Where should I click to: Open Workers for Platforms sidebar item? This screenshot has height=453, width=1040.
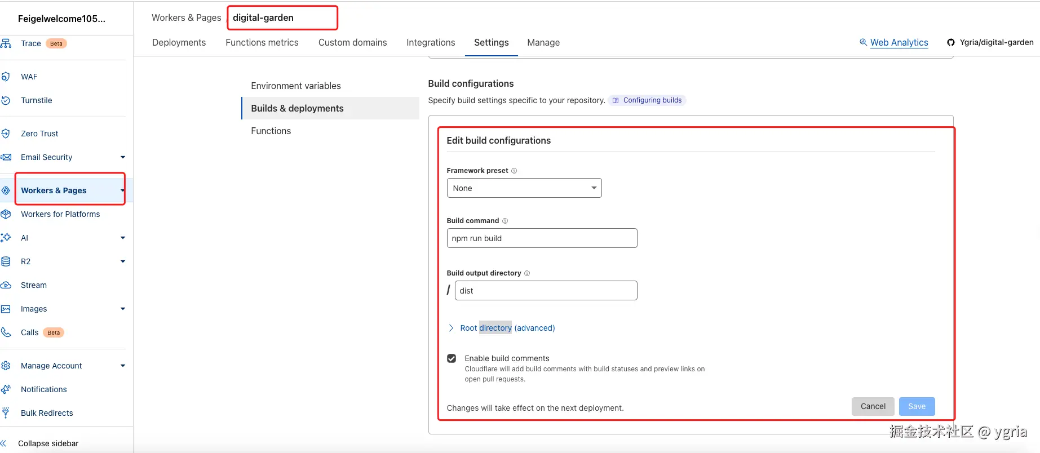(60, 214)
